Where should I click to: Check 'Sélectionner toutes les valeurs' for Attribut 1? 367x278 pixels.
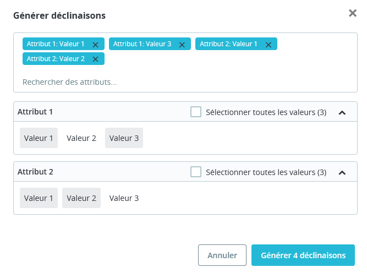click(196, 112)
